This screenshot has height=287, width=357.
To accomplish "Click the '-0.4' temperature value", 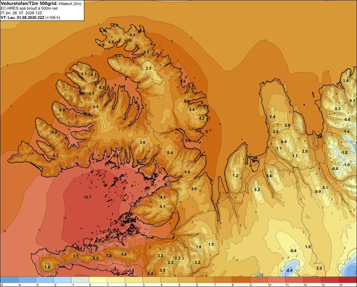I will pos(293,251).
